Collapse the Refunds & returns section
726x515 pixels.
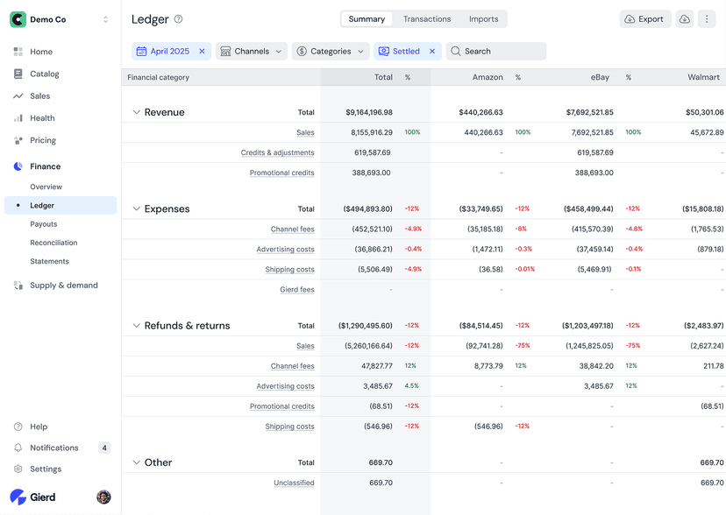136,326
